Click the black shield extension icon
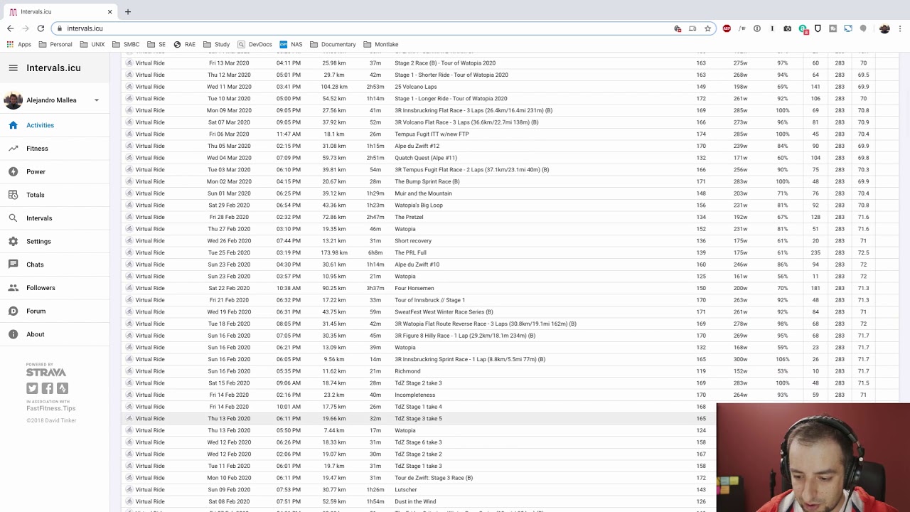The width and height of the screenshot is (910, 512). coord(818,28)
